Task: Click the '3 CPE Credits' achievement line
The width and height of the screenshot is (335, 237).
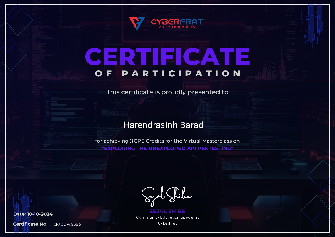Action: click(167, 141)
